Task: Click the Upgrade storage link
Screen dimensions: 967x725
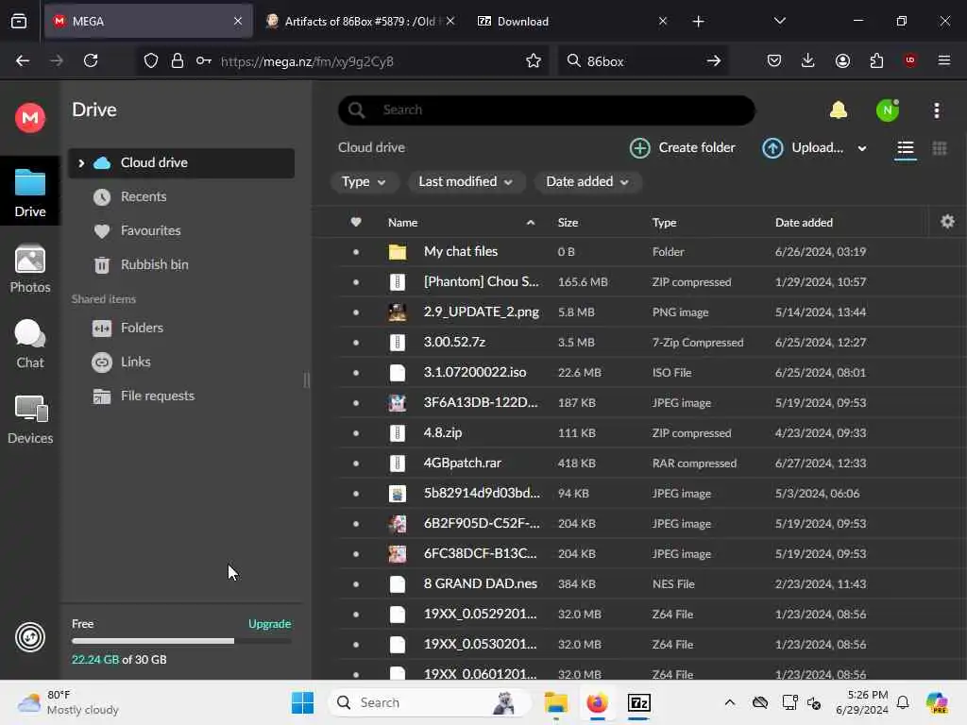Action: [269, 624]
